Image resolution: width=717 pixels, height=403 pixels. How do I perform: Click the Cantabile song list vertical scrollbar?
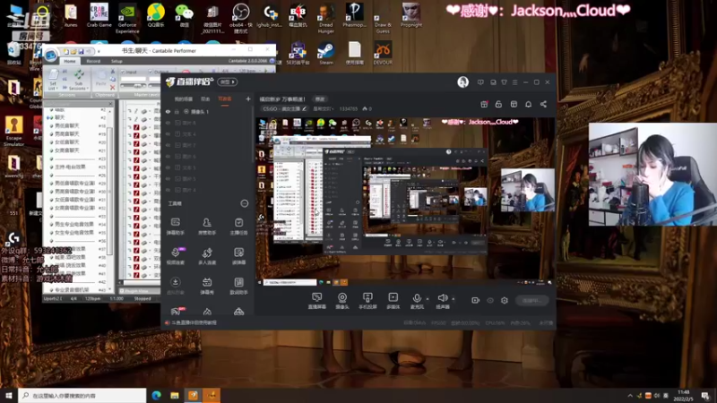(109, 192)
